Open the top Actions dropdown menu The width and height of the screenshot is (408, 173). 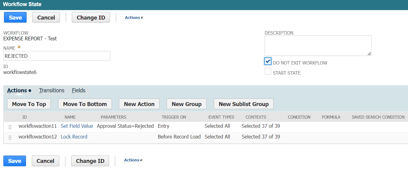click(134, 18)
